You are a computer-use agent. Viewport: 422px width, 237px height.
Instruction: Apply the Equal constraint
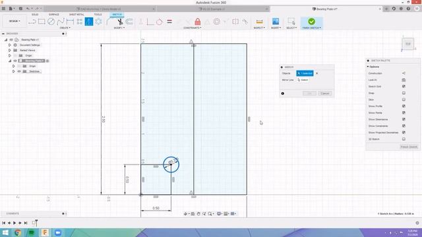(169, 22)
